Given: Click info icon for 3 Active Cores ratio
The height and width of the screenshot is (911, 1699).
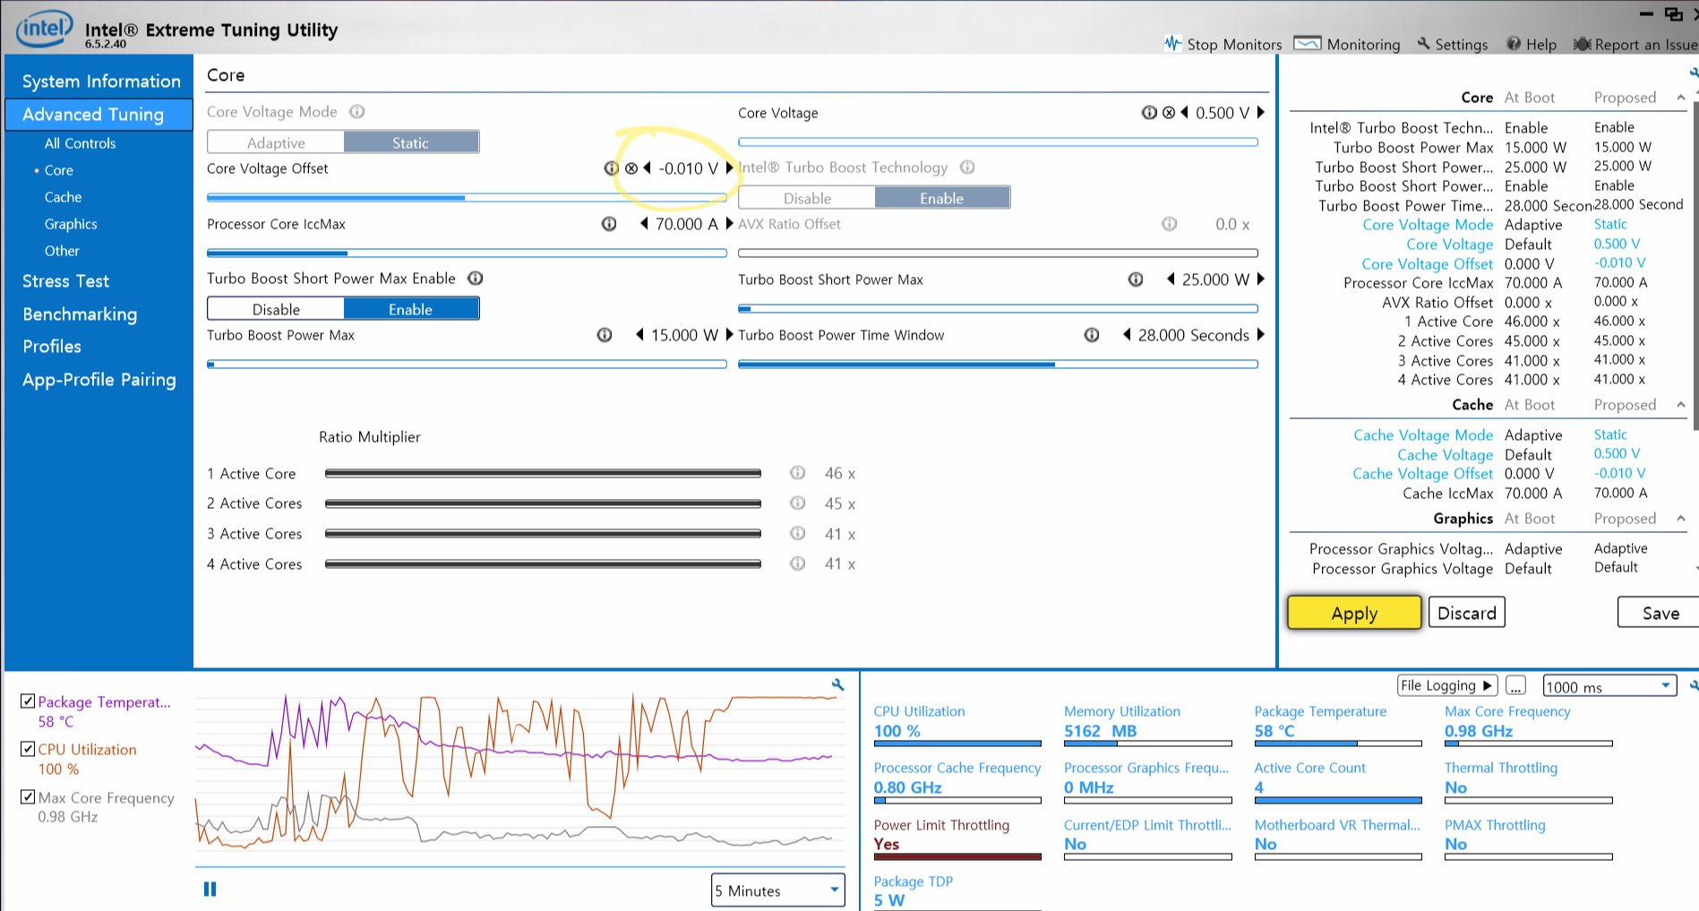Looking at the screenshot, I should (x=797, y=534).
